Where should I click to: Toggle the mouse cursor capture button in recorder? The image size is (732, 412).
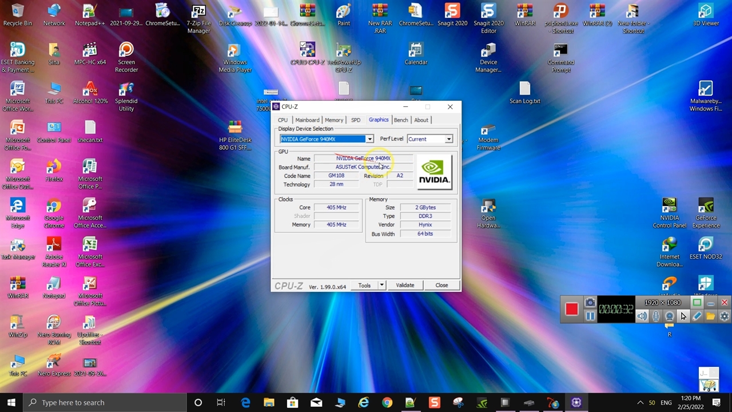click(x=683, y=316)
